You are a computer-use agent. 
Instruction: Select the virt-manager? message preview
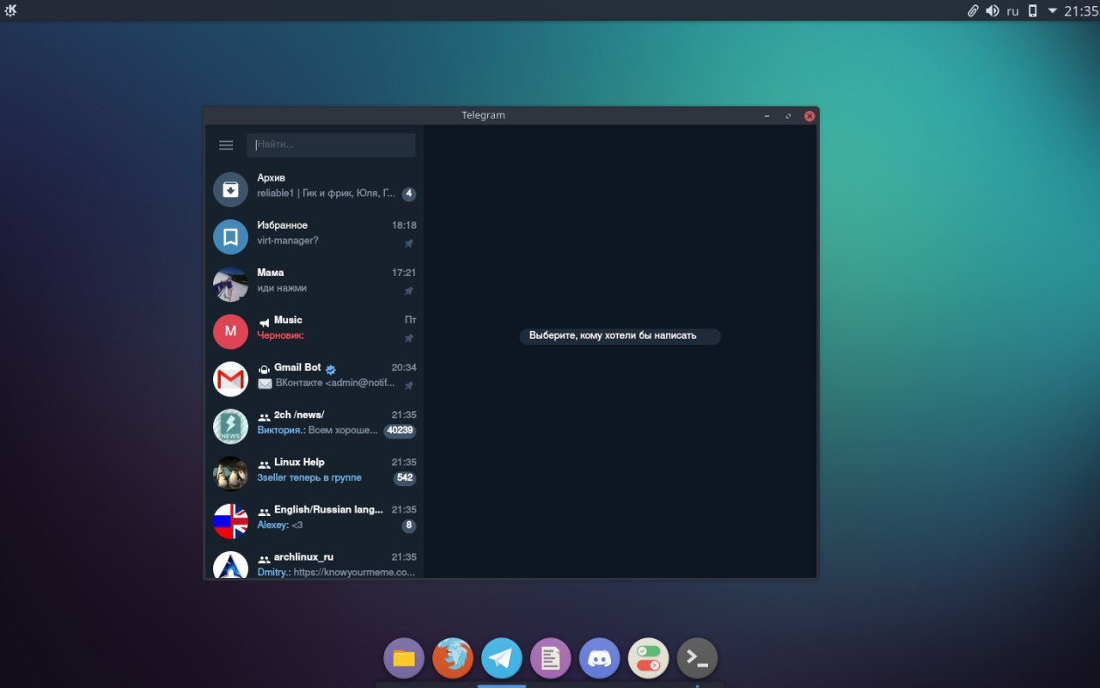288,241
